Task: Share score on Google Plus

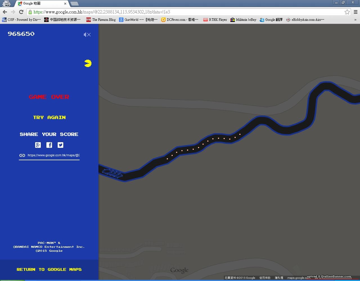Action: pyautogui.click(x=38, y=145)
